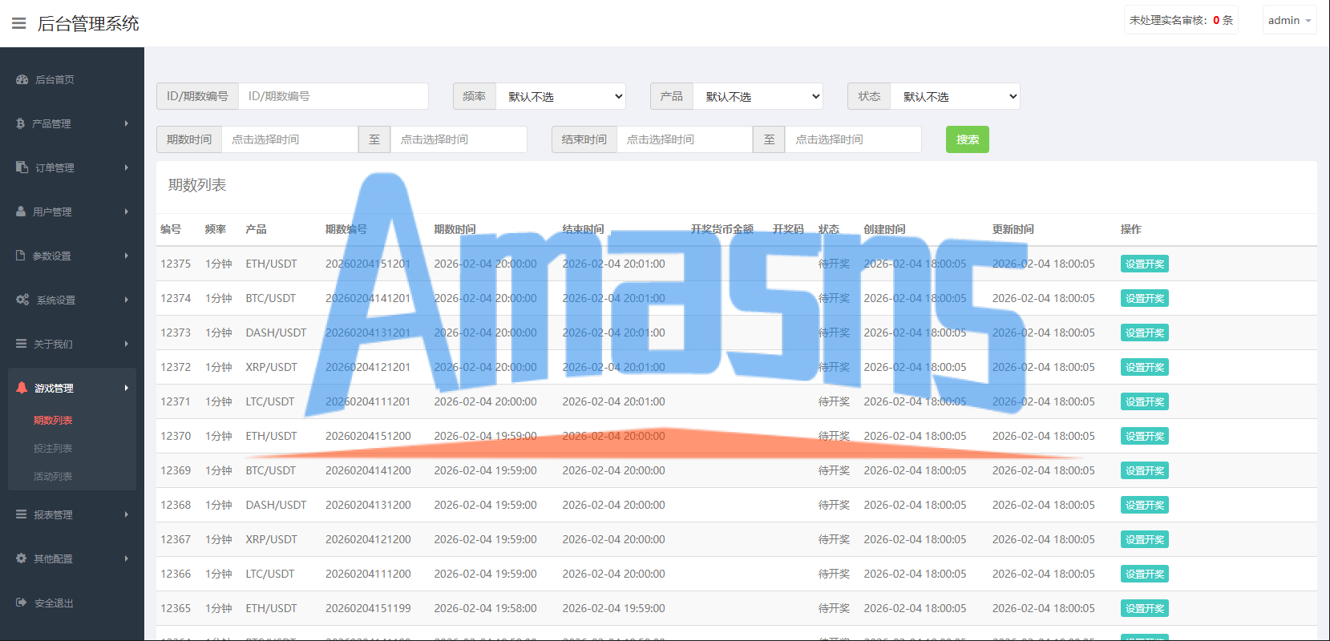
Task: Click 设置开奖 for row 12375
Action: [x=1144, y=264]
